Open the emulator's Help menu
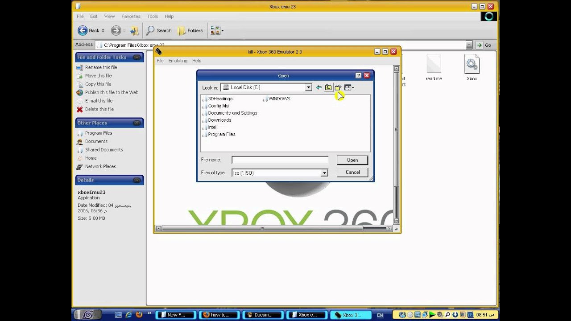The width and height of the screenshot is (571, 321). 197,61
